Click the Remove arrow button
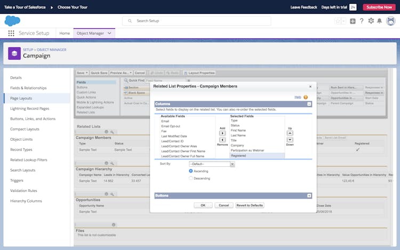This screenshot has height=250, width=400. coord(223,140)
